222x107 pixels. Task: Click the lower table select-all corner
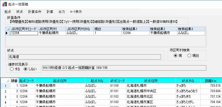click(x=6, y=81)
